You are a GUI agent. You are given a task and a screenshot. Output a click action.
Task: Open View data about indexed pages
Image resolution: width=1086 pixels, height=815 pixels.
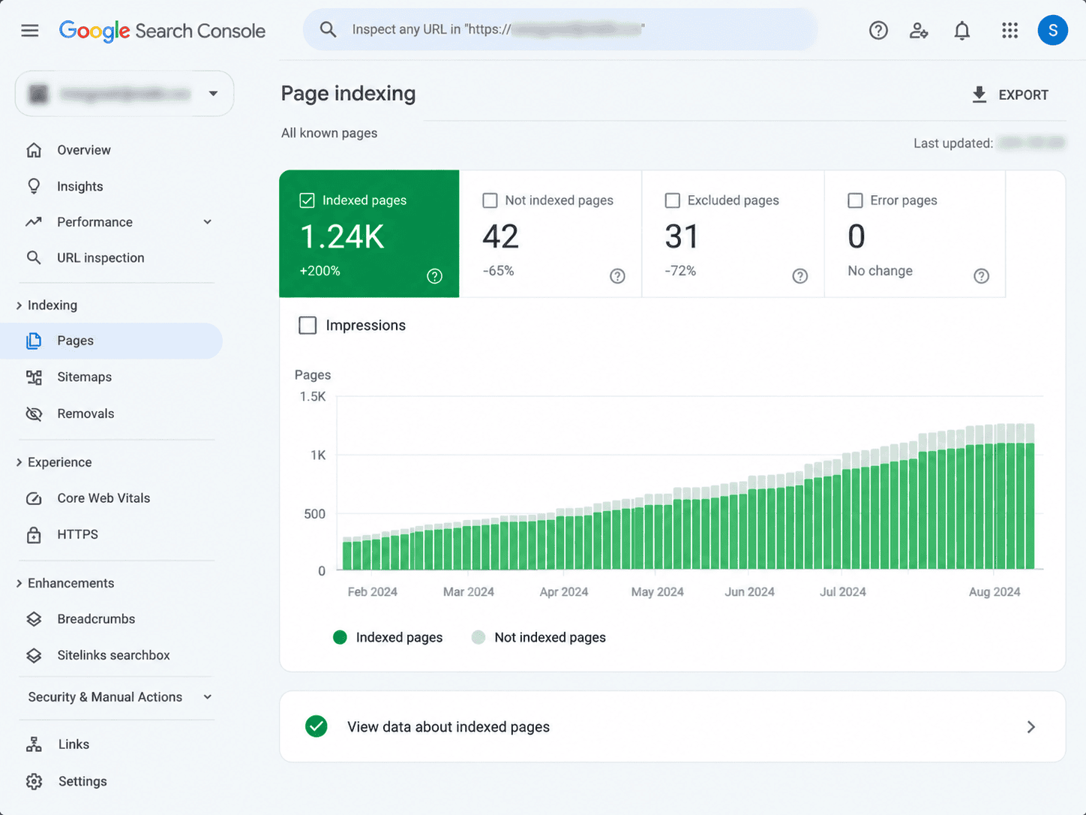pos(673,726)
